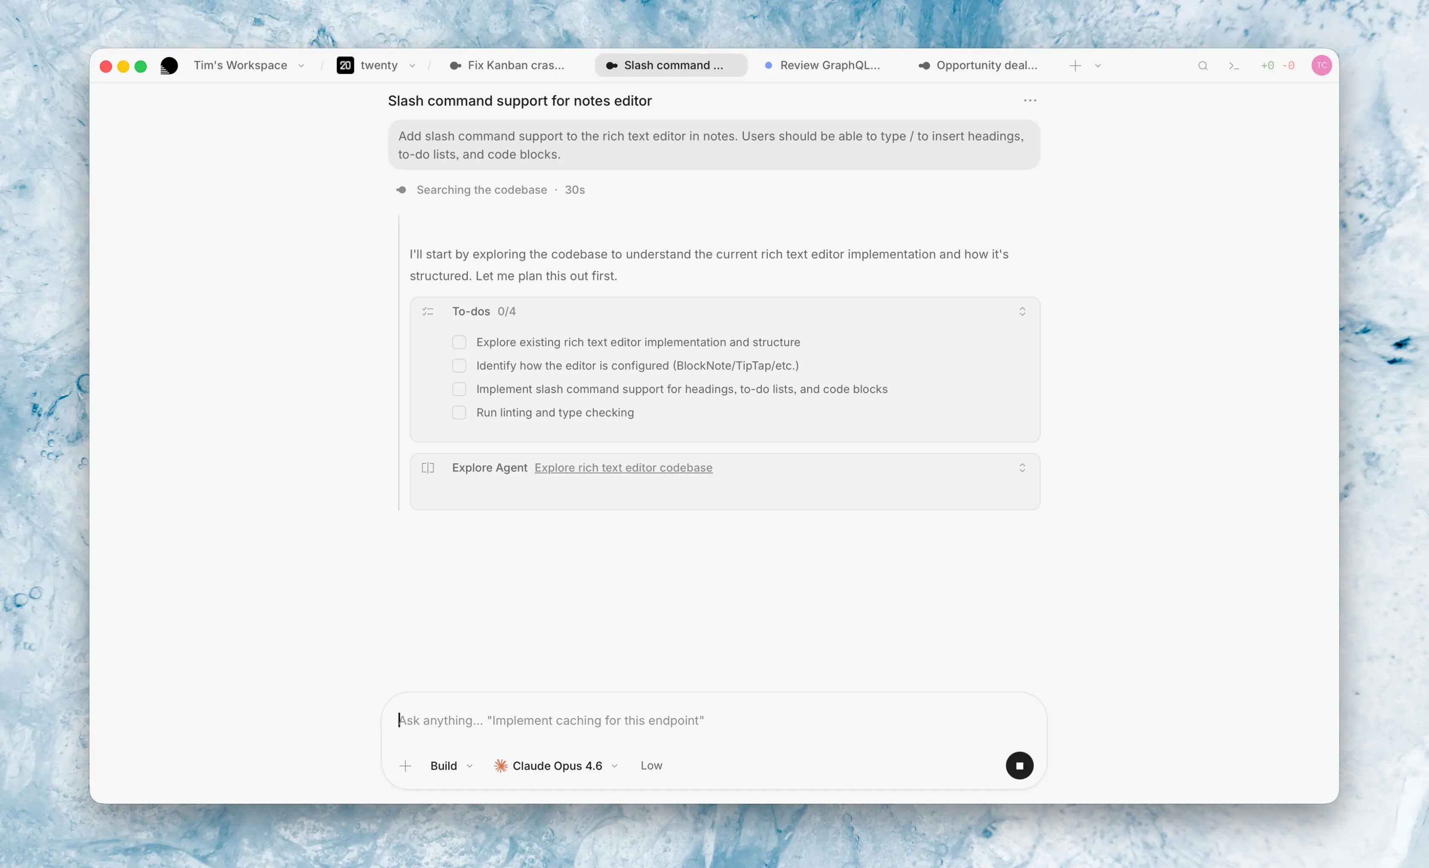Switch to Review GraphQL tab
The width and height of the screenshot is (1429, 868).
click(x=823, y=66)
